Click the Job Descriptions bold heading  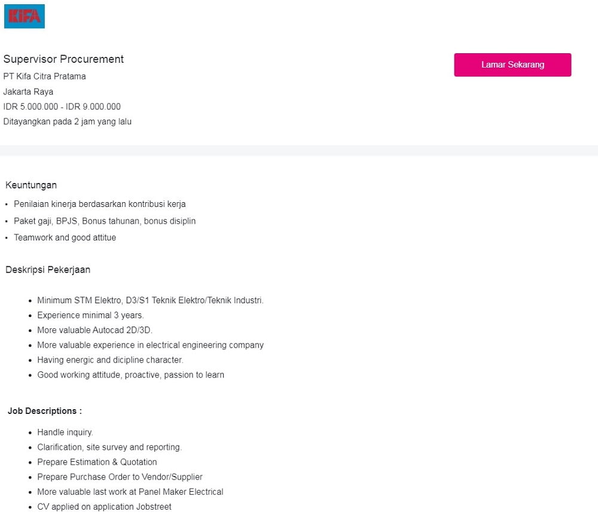coord(45,411)
